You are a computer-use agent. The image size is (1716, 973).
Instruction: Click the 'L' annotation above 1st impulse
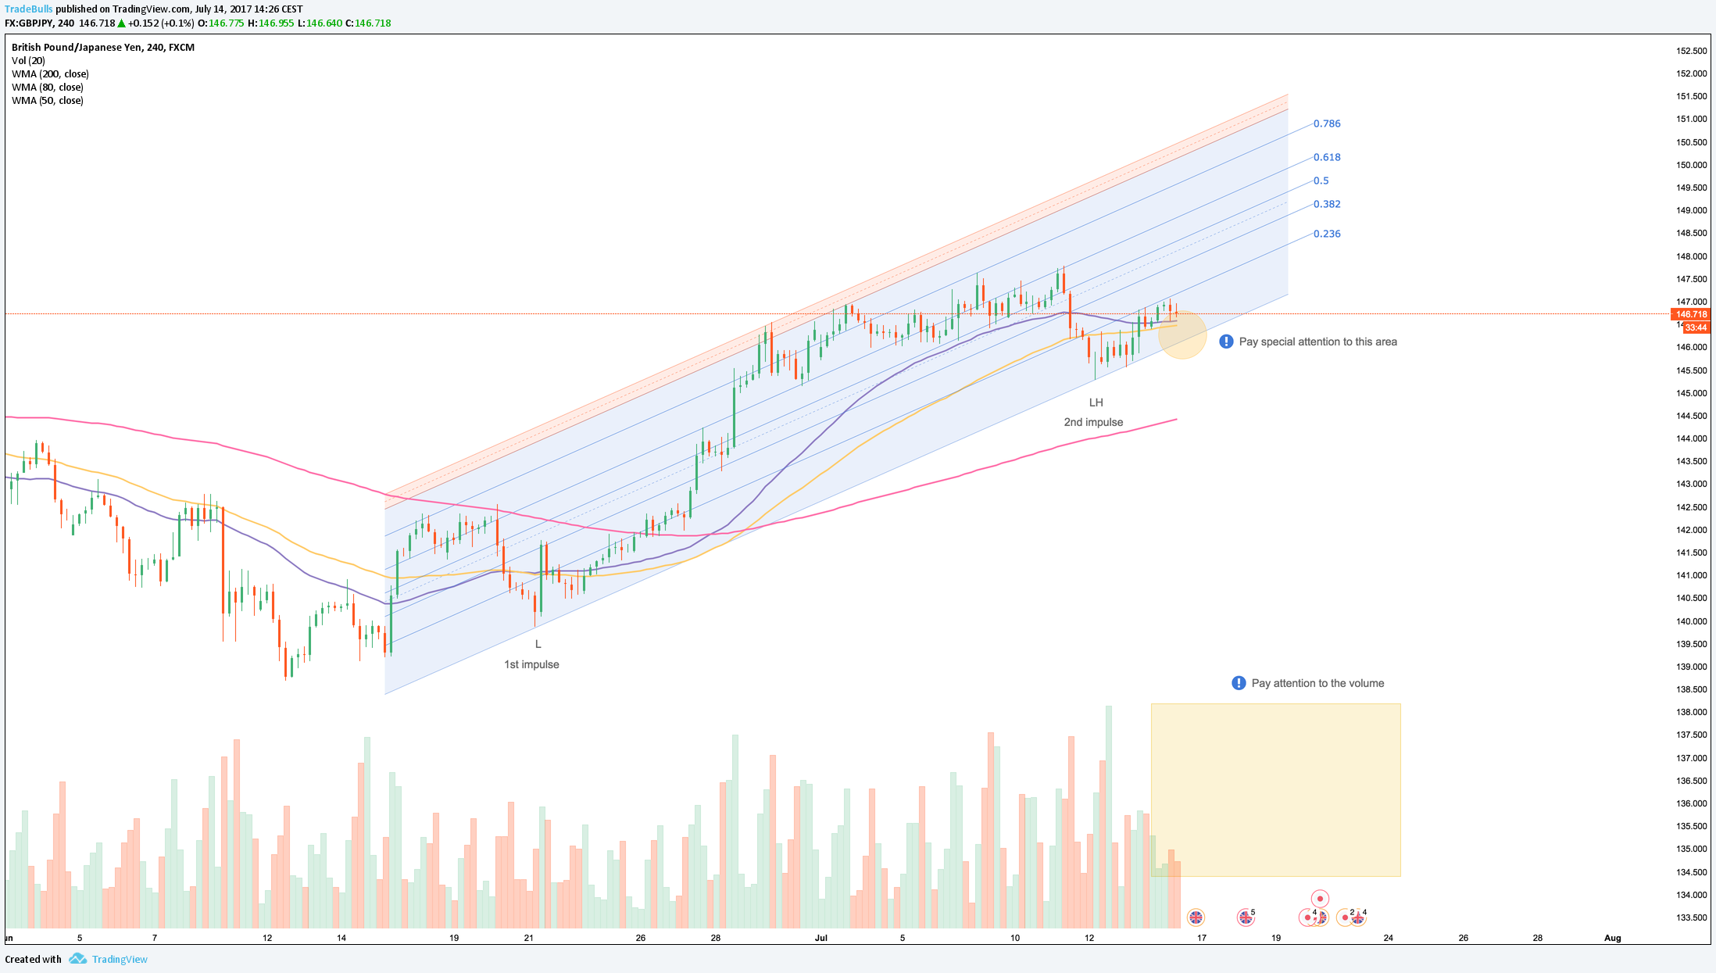coord(538,644)
